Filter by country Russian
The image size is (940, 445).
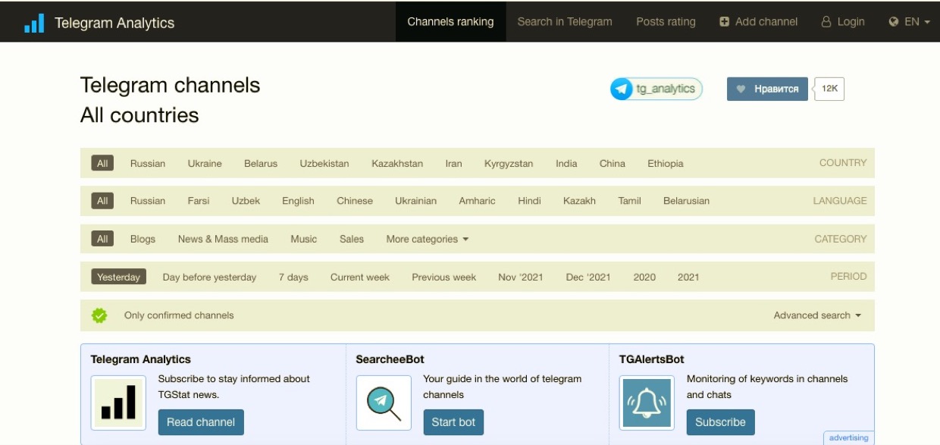click(x=148, y=163)
